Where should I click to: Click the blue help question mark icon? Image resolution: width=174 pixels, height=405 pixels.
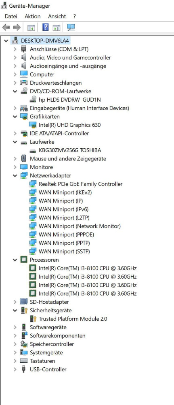pyautogui.click(x=45, y=27)
